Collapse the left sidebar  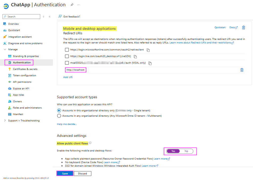(x=50, y=16)
